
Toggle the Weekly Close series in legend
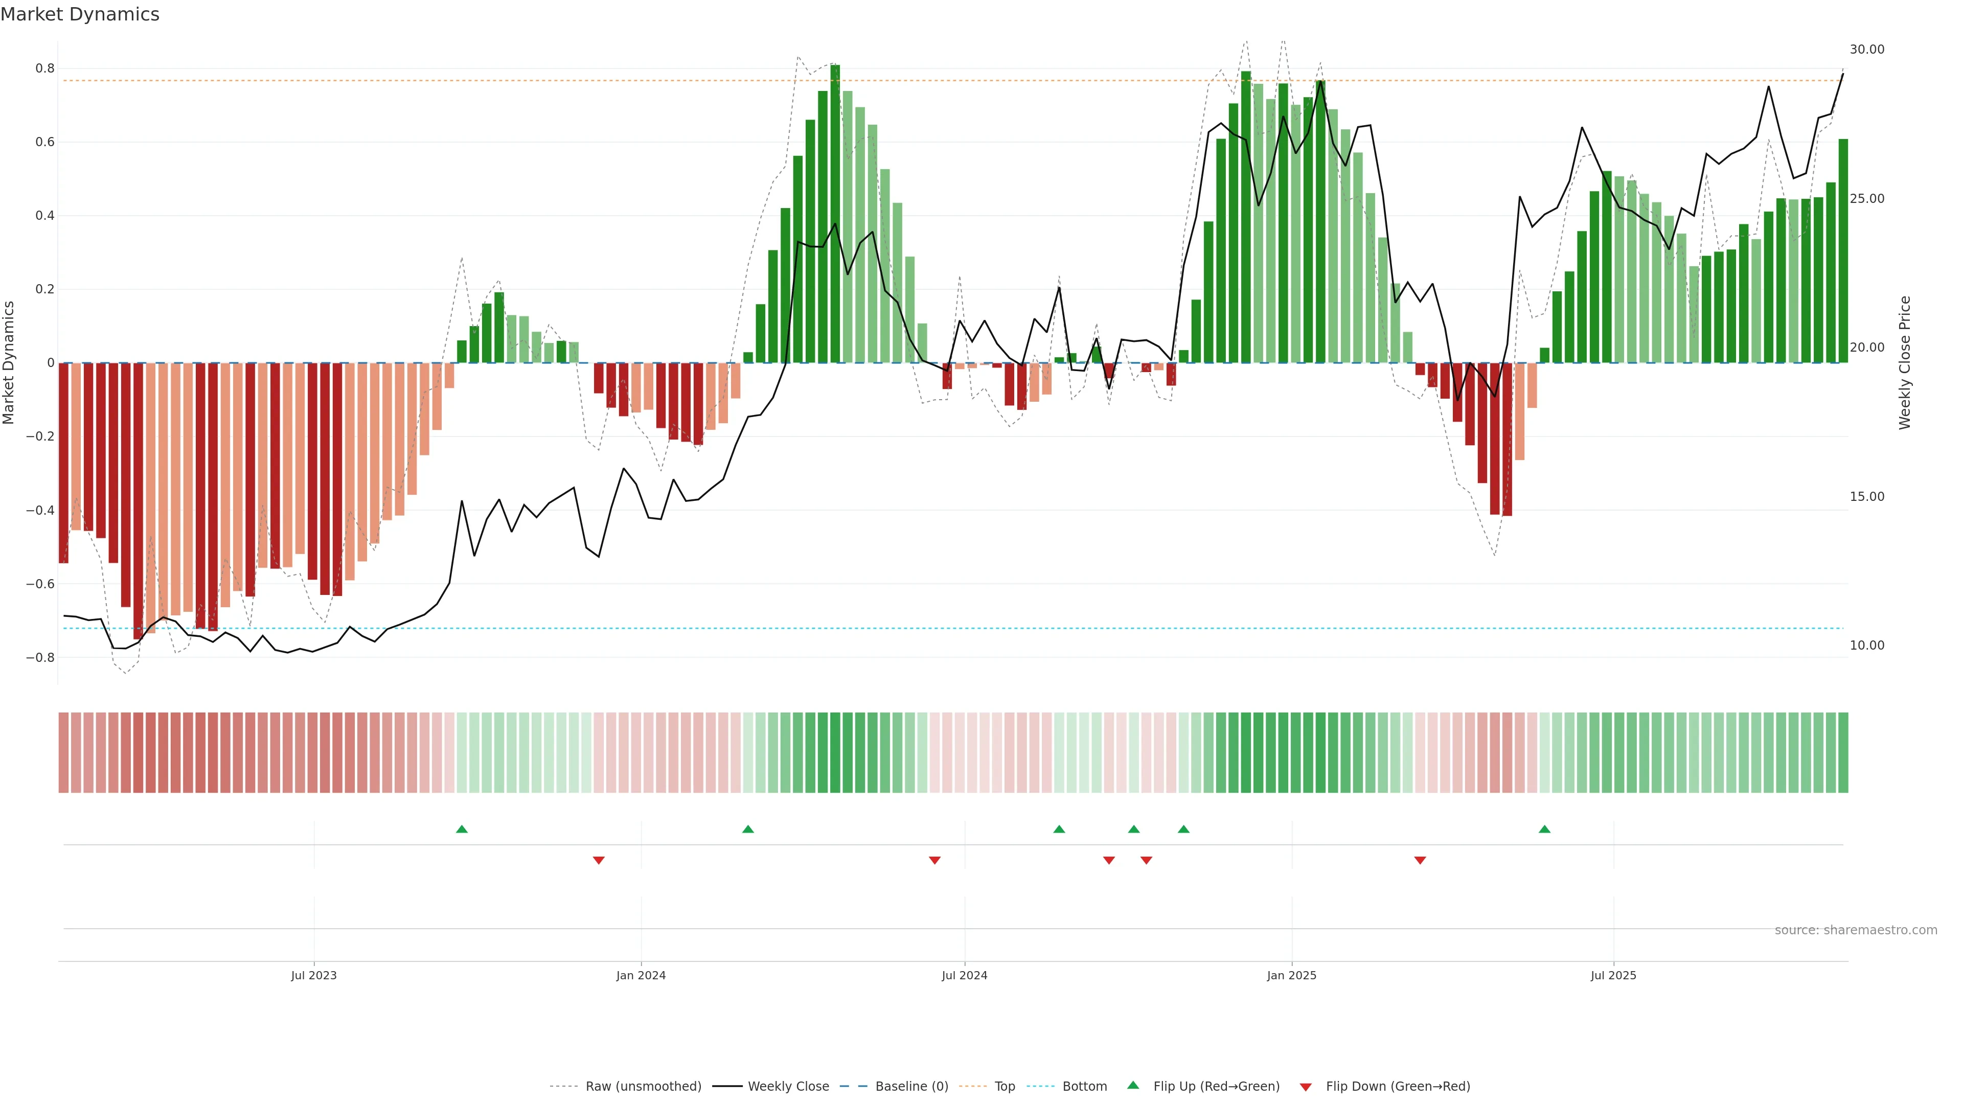788,1087
